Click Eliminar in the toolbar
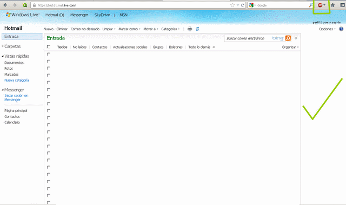 click(x=62, y=29)
